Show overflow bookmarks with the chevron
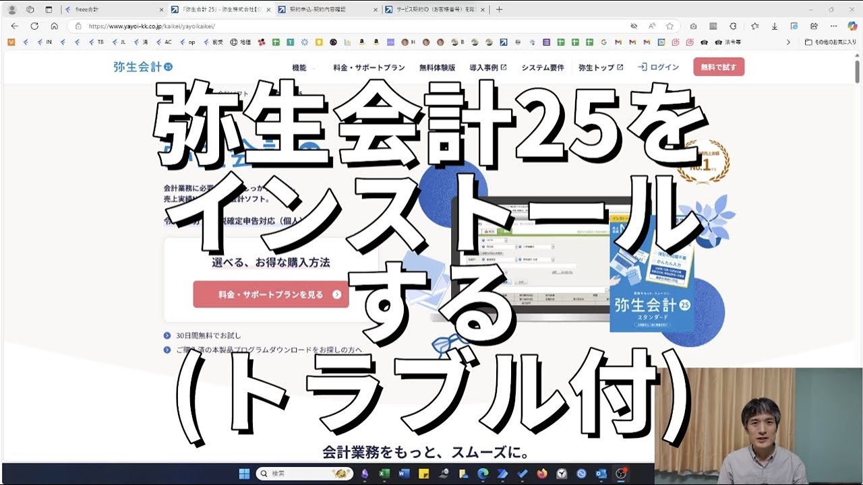 pyautogui.click(x=788, y=41)
